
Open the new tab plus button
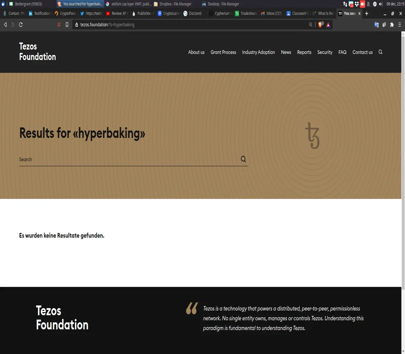367,13
